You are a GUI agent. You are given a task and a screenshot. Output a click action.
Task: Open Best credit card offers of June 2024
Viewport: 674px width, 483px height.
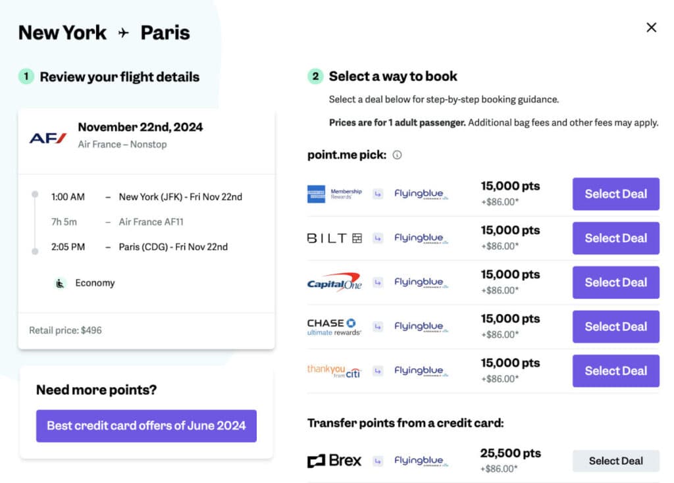[146, 426]
